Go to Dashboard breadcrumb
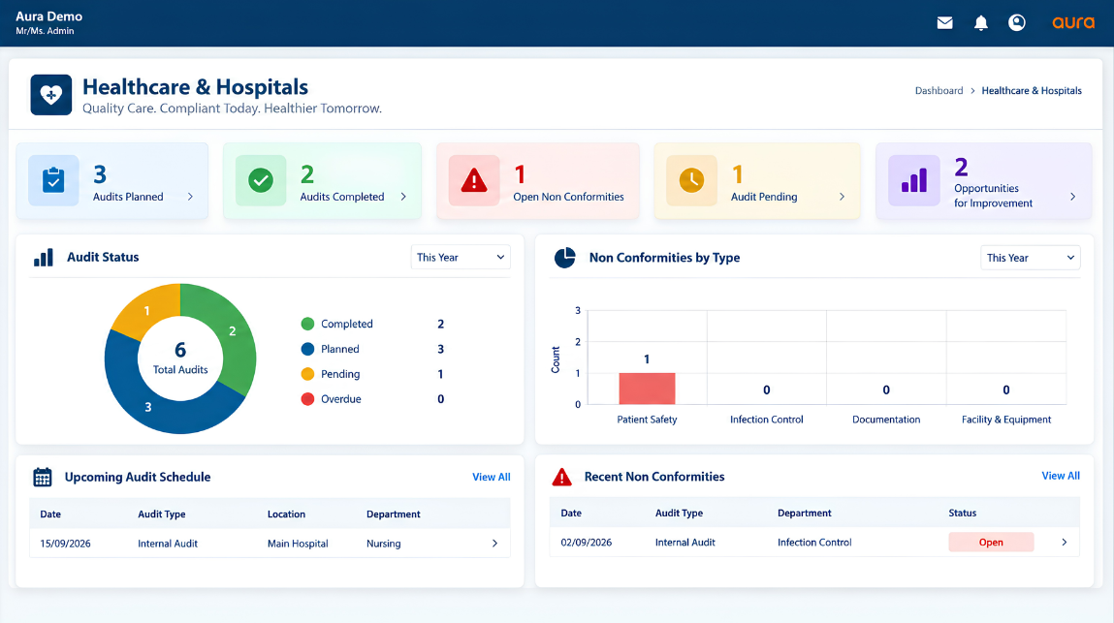Screen dimensions: 1114x623 [x=939, y=91]
